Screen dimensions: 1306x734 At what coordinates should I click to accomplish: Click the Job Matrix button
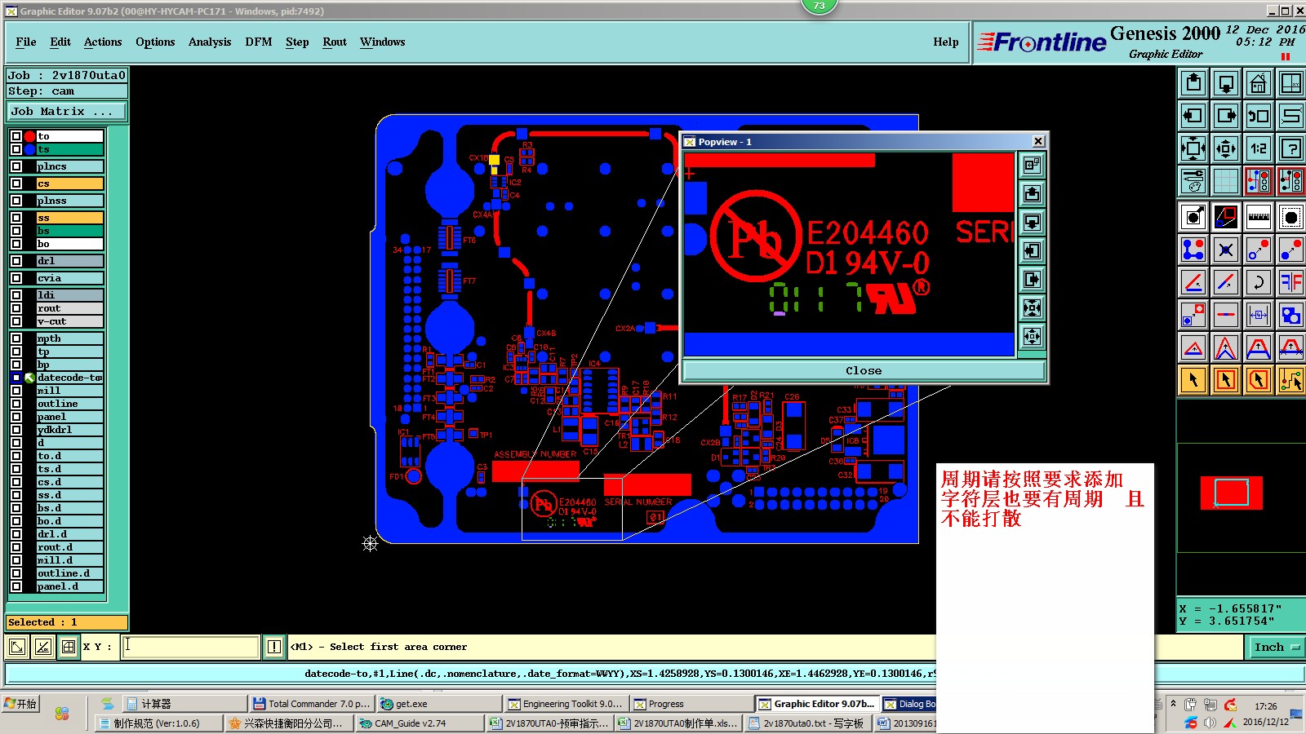[x=67, y=112]
